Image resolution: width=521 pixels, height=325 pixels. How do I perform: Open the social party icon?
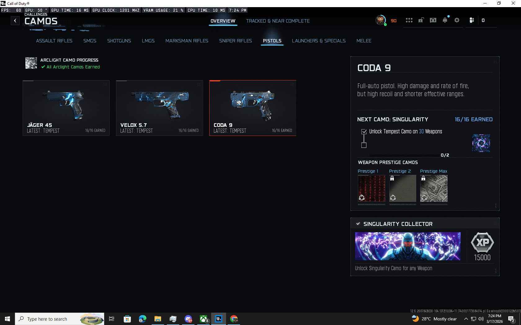pos(471,20)
